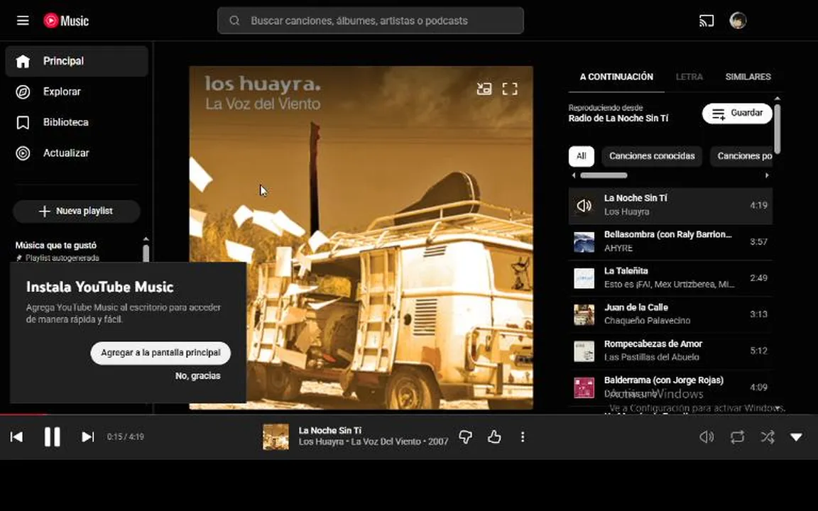Click the search magnifier icon
The height and width of the screenshot is (511, 818).
(x=235, y=21)
